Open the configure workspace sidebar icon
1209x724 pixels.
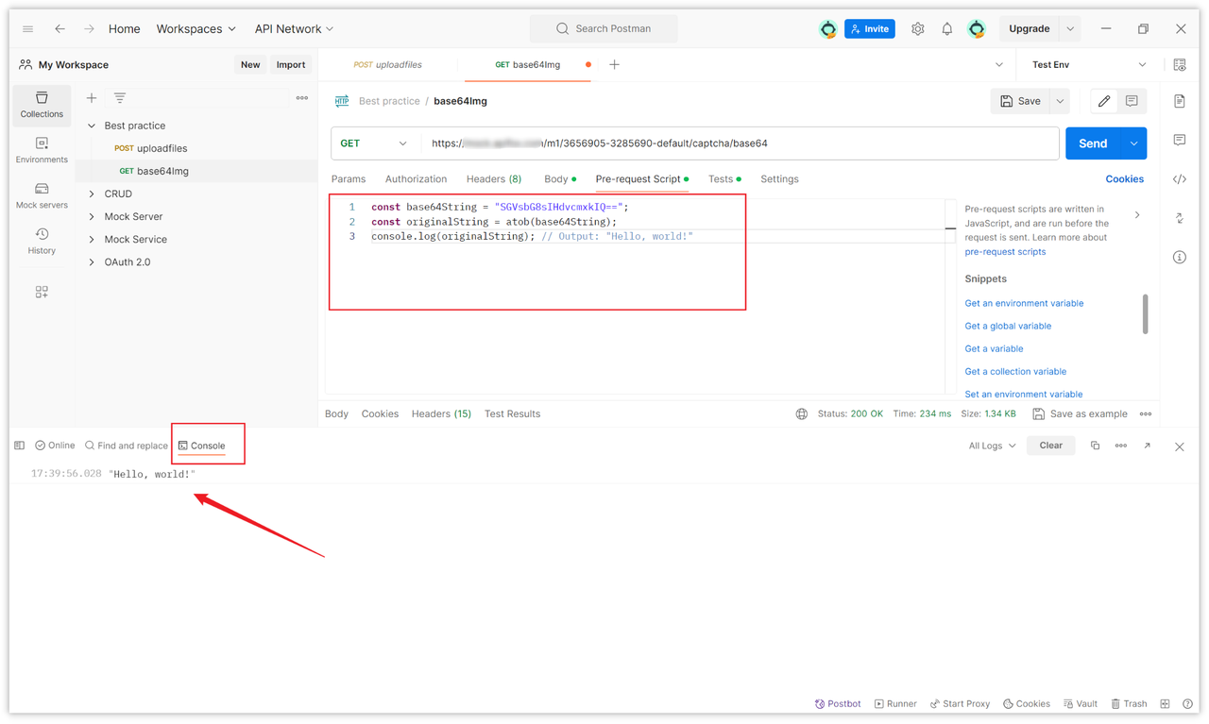click(x=42, y=293)
